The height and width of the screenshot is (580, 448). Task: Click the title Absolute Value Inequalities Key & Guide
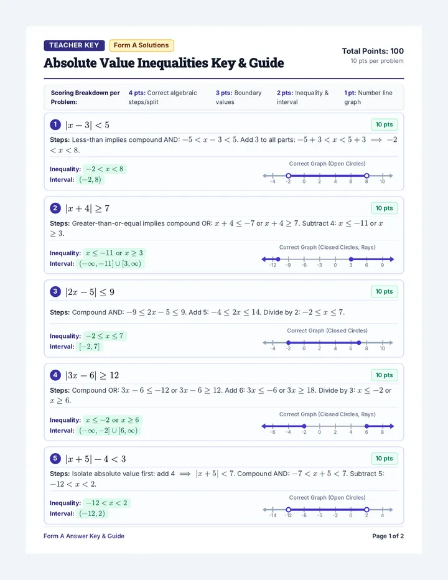point(164,63)
